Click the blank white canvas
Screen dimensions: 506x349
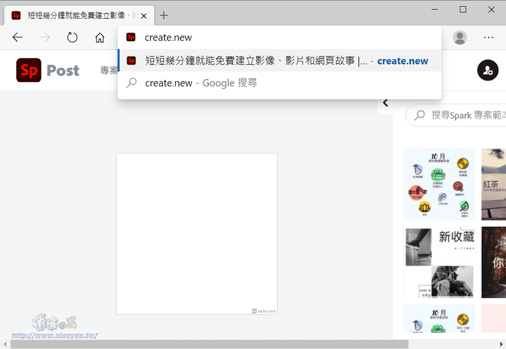(197, 233)
